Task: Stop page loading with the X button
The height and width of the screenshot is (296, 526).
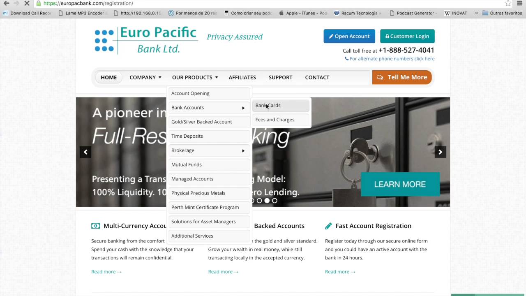Action: [26, 3]
